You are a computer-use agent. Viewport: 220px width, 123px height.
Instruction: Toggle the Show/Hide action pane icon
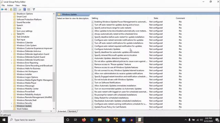point(29,9)
